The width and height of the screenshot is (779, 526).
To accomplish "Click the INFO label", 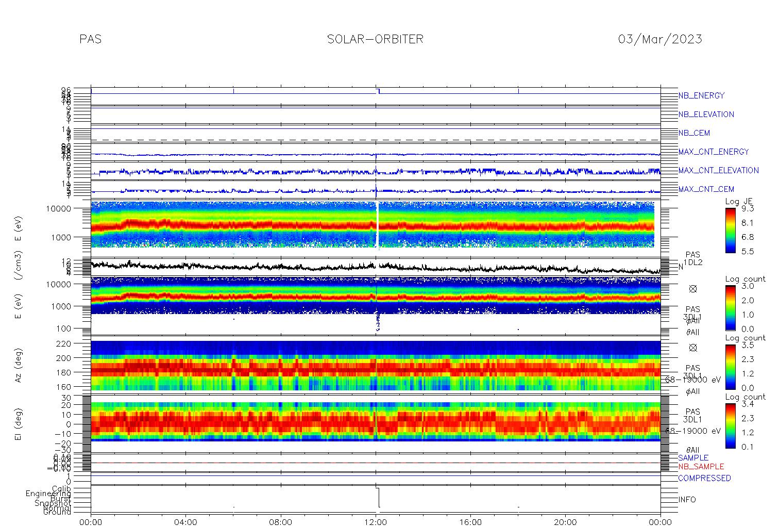I will coord(687,500).
